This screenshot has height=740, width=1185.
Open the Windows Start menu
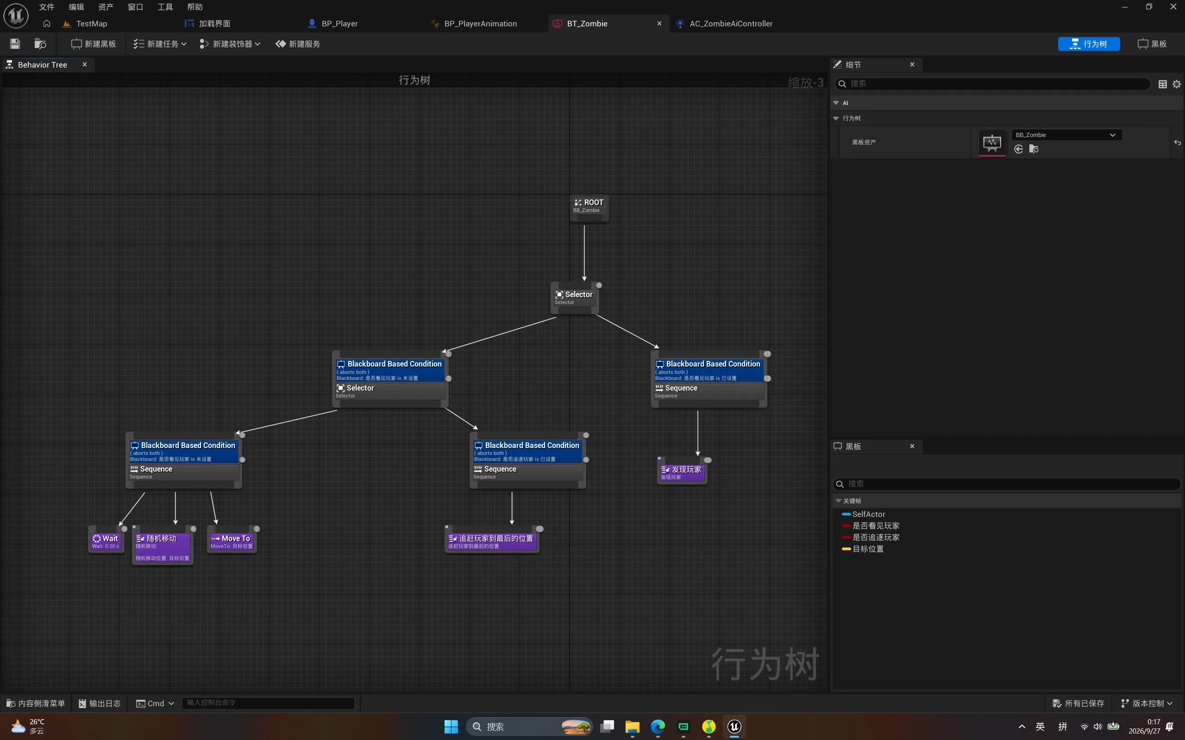tap(451, 727)
